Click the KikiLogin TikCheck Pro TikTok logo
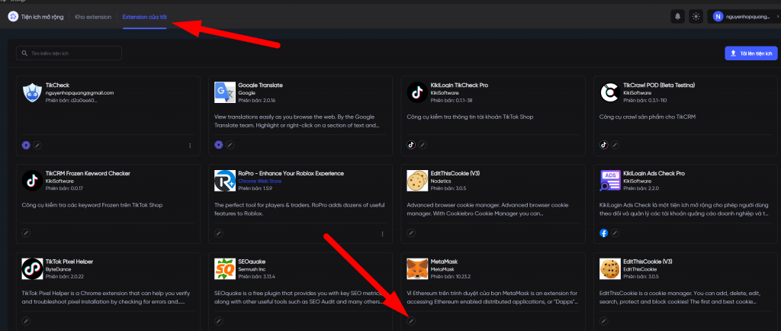Image resolution: width=781 pixels, height=331 pixels. [x=417, y=92]
